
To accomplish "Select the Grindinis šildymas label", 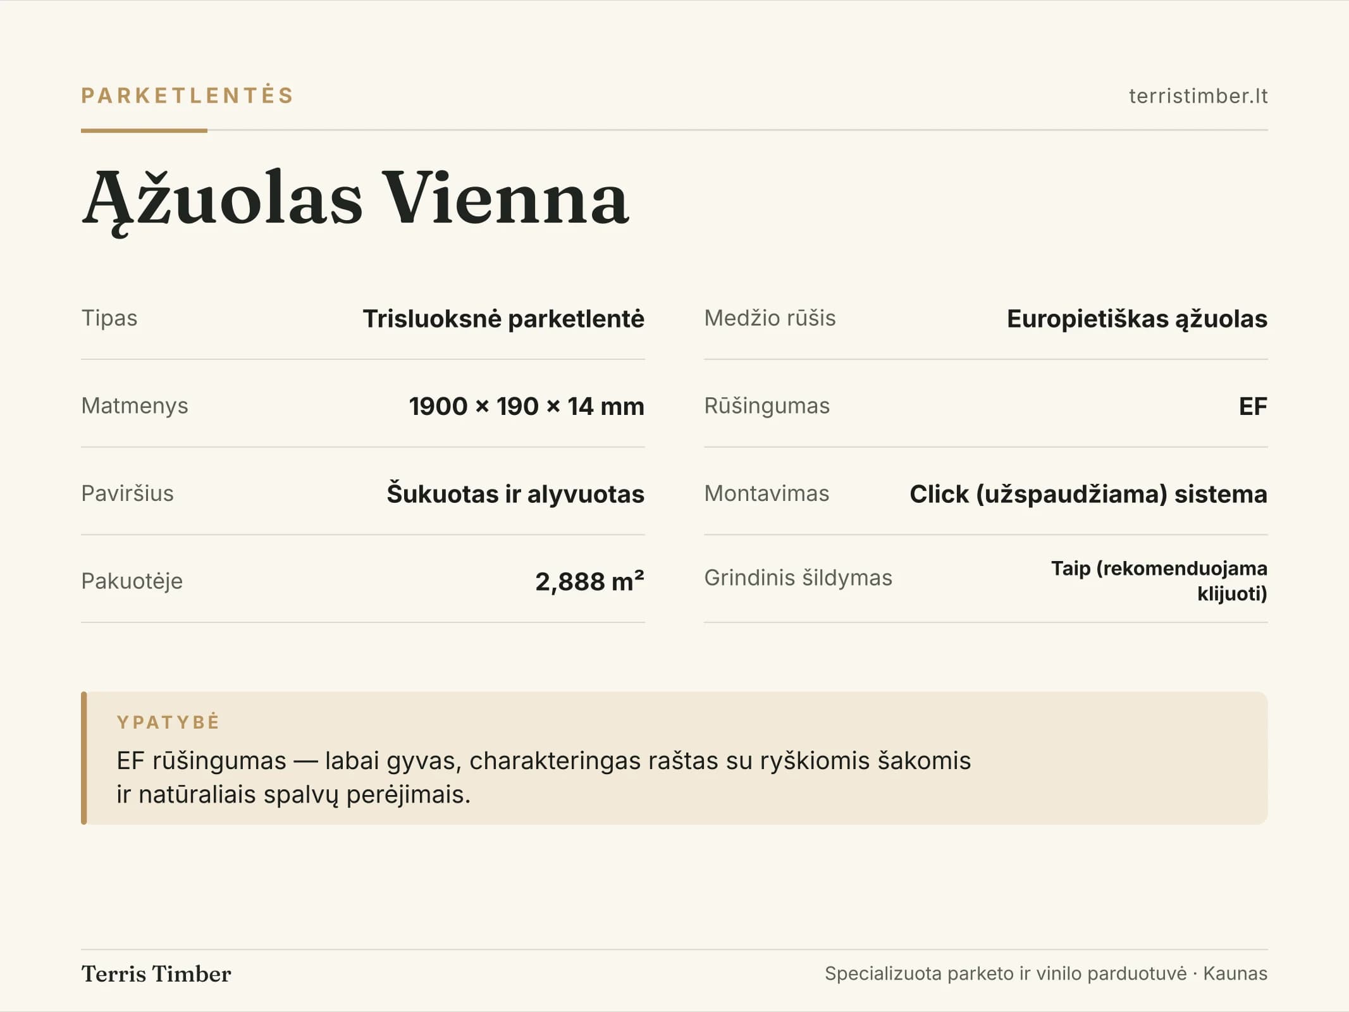I will click(798, 577).
